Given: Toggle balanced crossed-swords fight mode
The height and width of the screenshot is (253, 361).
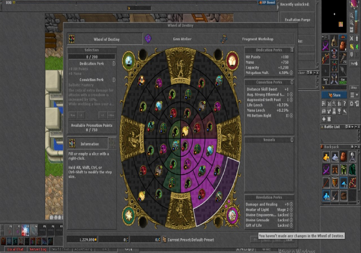Looking at the screenshot, I should (352, 38).
